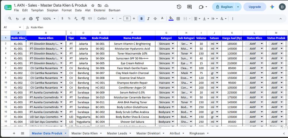Open comments panel
The height and width of the screenshot is (138, 288).
(x=189, y=7)
